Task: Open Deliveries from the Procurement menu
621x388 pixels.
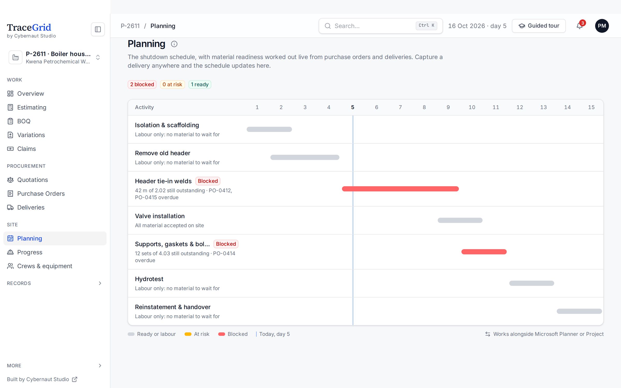Action: (x=55, y=207)
